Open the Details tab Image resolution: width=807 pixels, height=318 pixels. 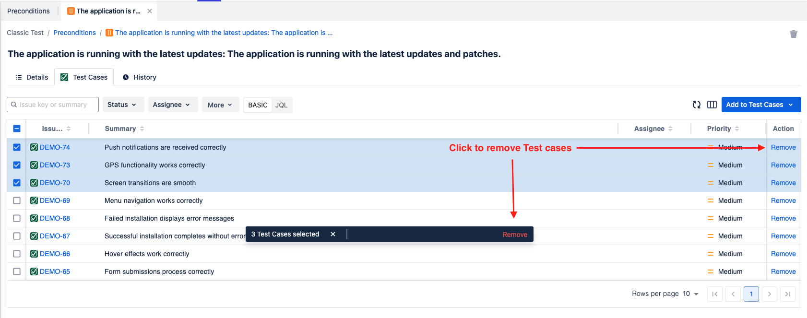[x=32, y=77]
